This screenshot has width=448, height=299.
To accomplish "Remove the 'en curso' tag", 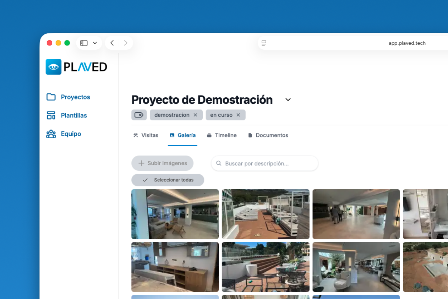I will click(238, 115).
